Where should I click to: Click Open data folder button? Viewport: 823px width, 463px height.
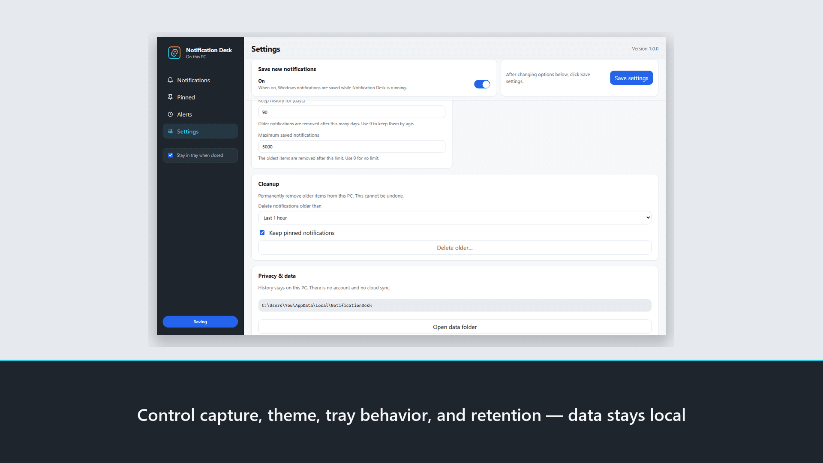pos(455,327)
